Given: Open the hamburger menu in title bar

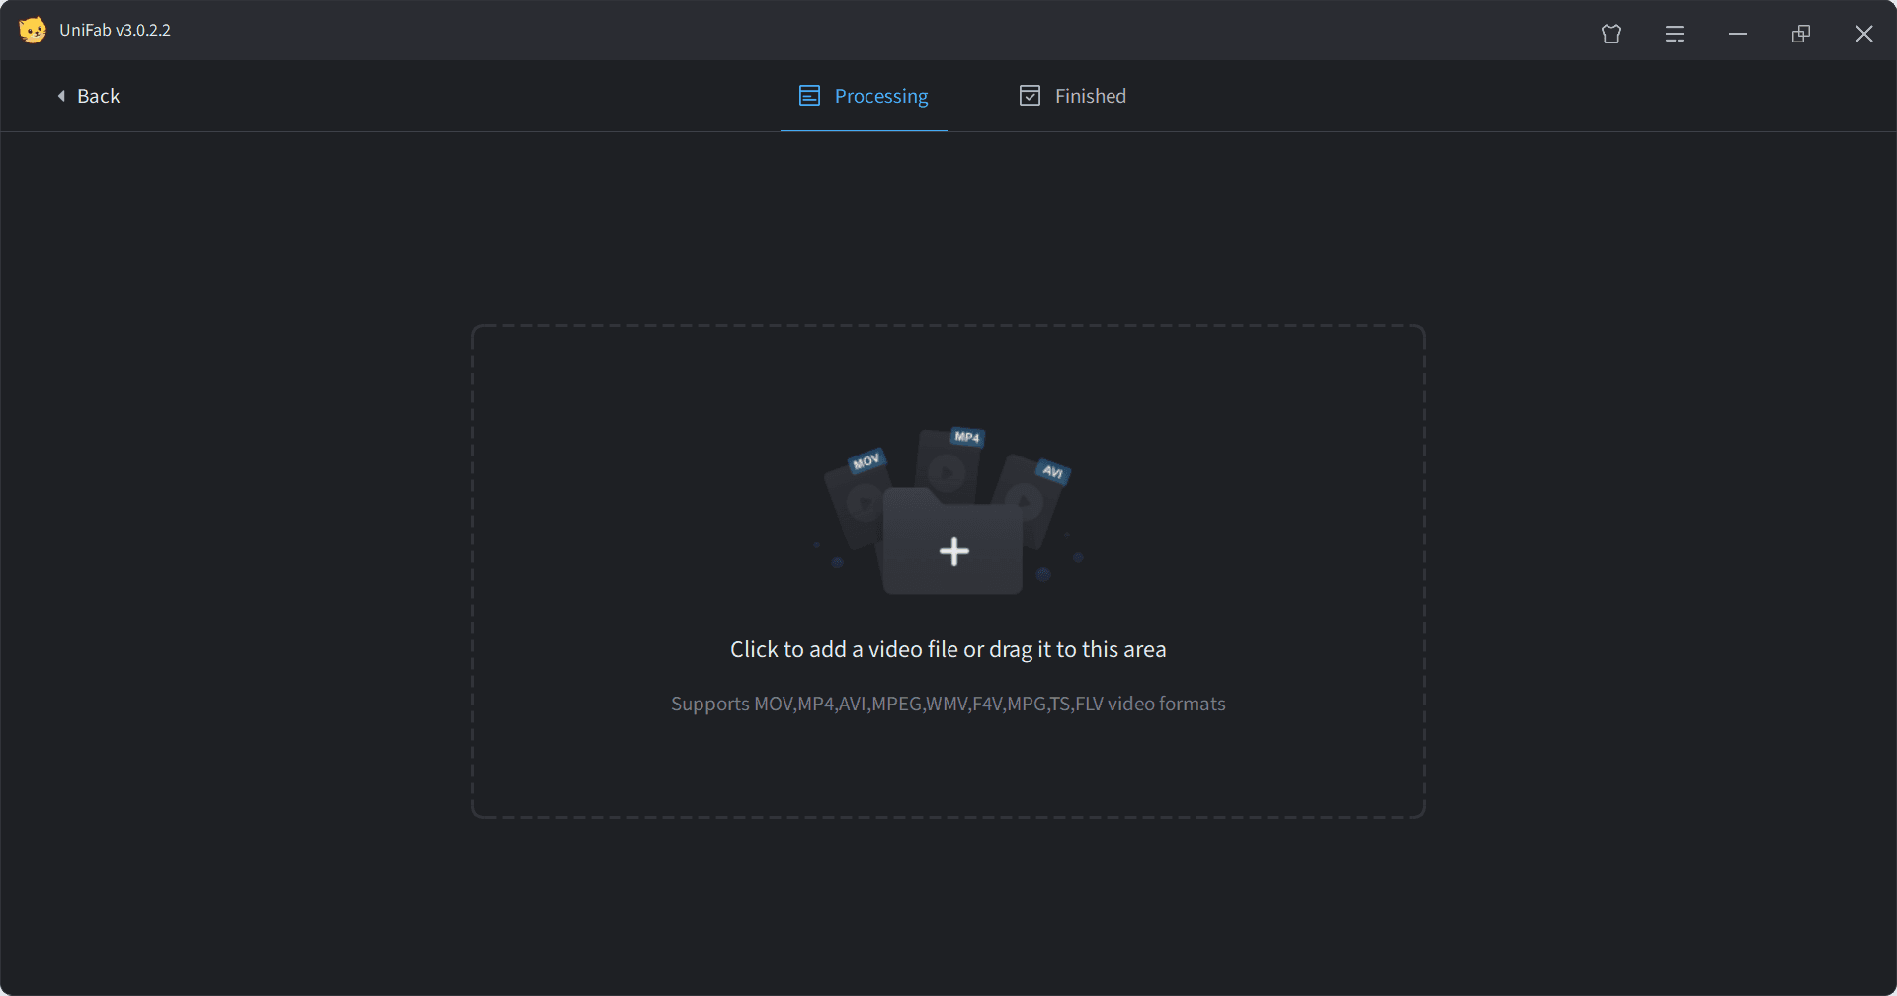Looking at the screenshot, I should pyautogui.click(x=1675, y=34).
